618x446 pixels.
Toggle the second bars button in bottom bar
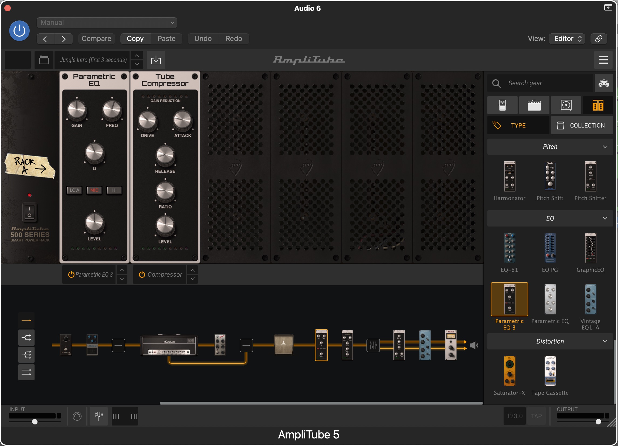134,416
